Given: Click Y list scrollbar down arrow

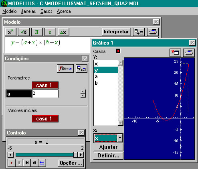Looking at the screenshot, I should click(120, 123).
